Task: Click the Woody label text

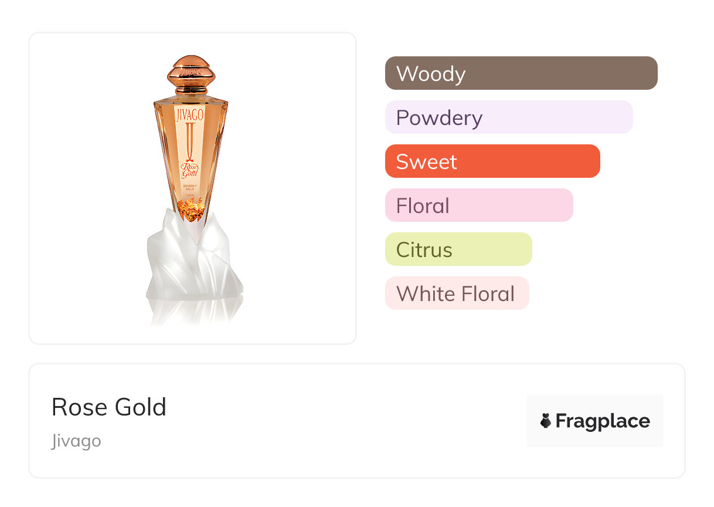Action: pos(430,74)
